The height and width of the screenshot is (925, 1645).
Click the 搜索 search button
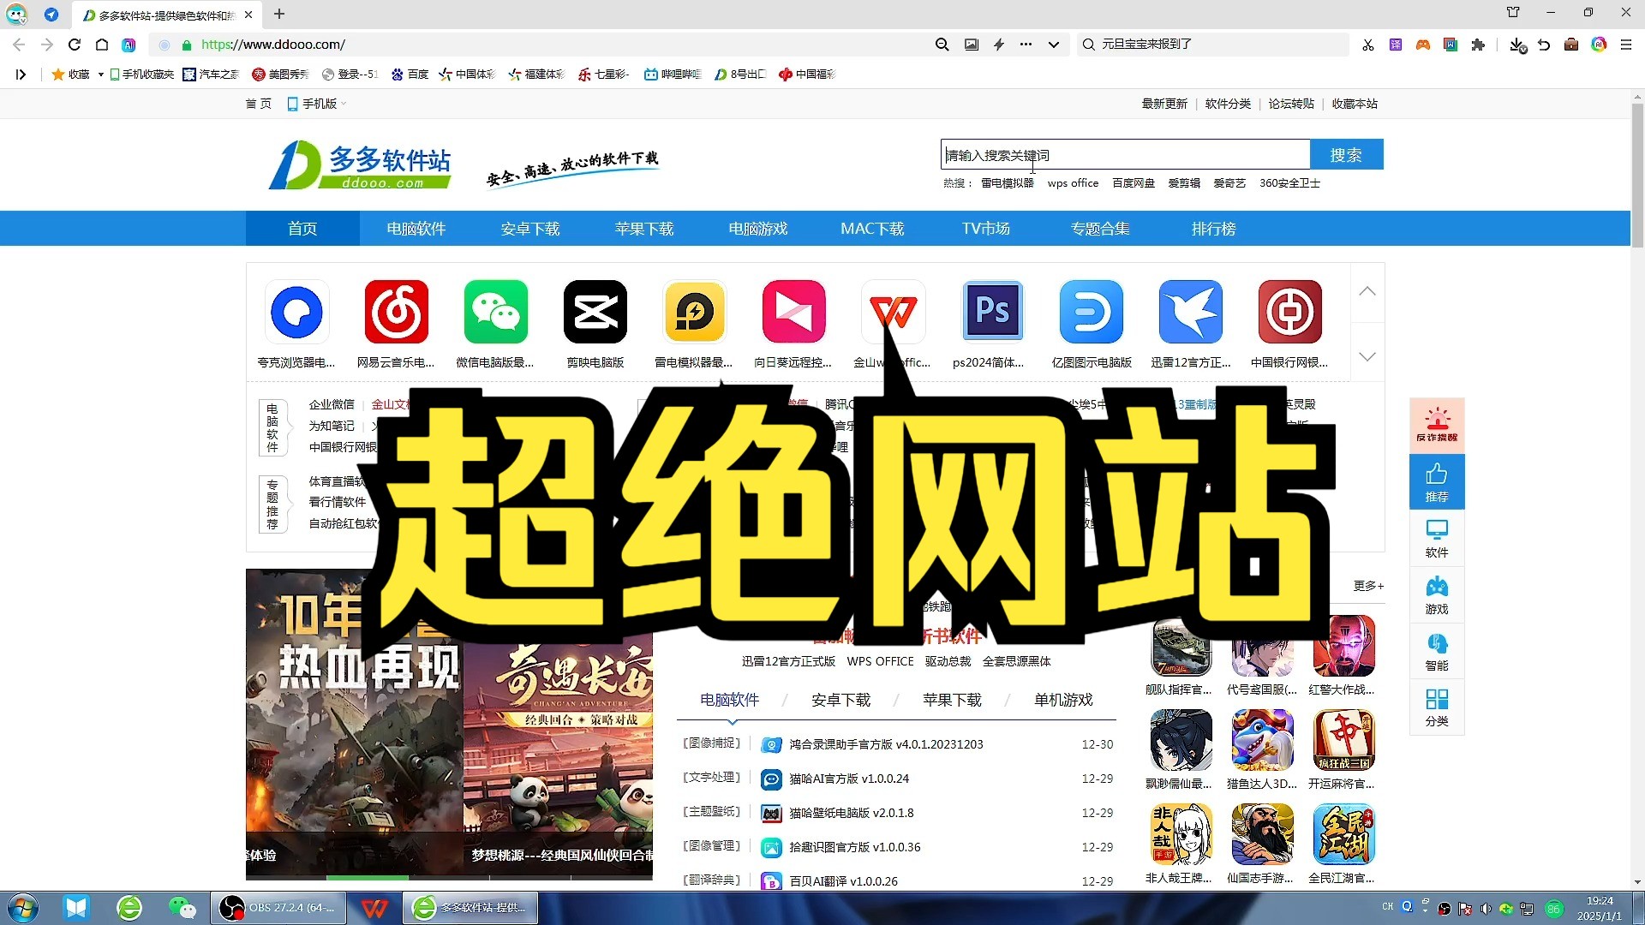tap(1346, 155)
